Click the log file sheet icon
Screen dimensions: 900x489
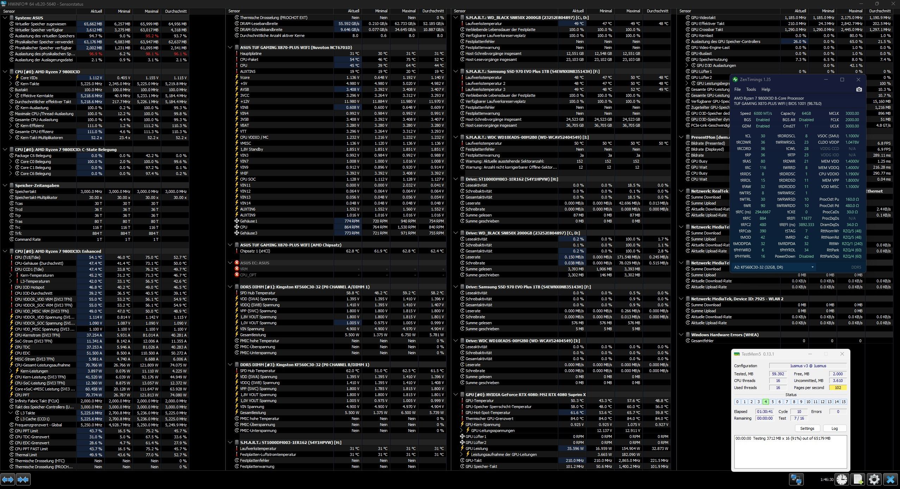click(858, 479)
